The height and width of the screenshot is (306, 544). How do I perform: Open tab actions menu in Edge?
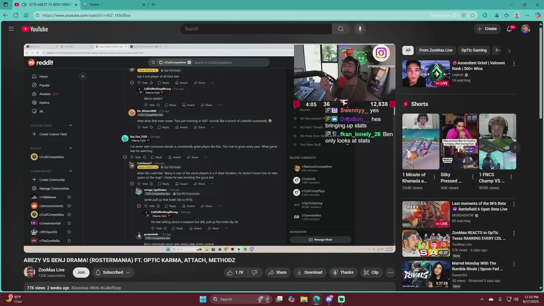[x=5, y=5]
